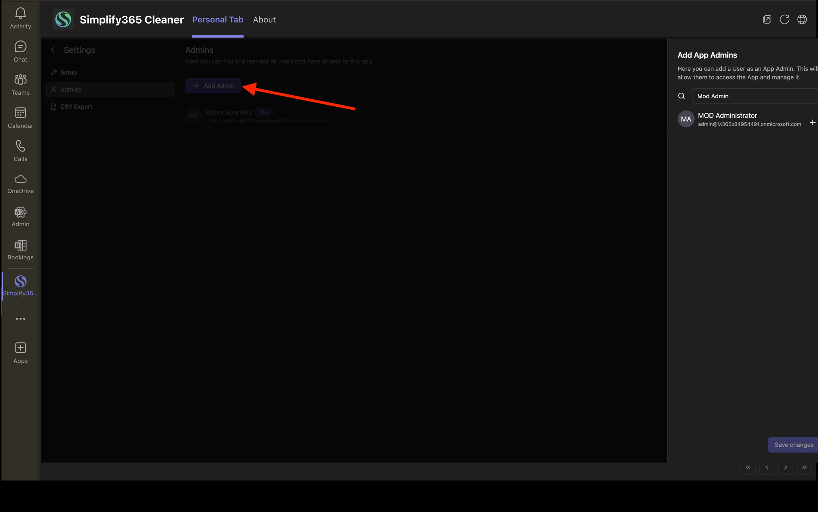The height and width of the screenshot is (512, 818).
Task: Click Robin Sparkles admin entry
Action: (x=426, y=116)
